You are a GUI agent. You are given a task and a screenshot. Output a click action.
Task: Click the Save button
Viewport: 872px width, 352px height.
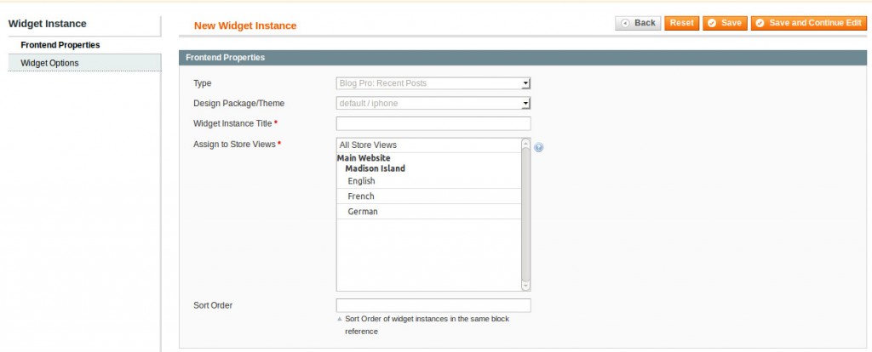[725, 23]
